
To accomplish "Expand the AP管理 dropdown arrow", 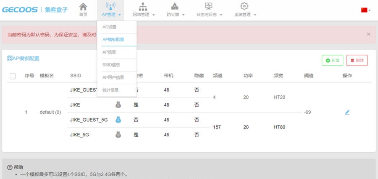I will (120, 15).
